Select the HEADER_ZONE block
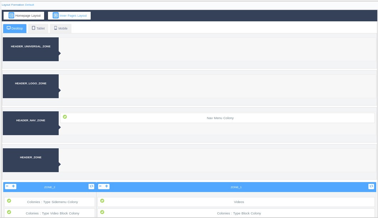This screenshot has width=378, height=218. tap(31, 160)
